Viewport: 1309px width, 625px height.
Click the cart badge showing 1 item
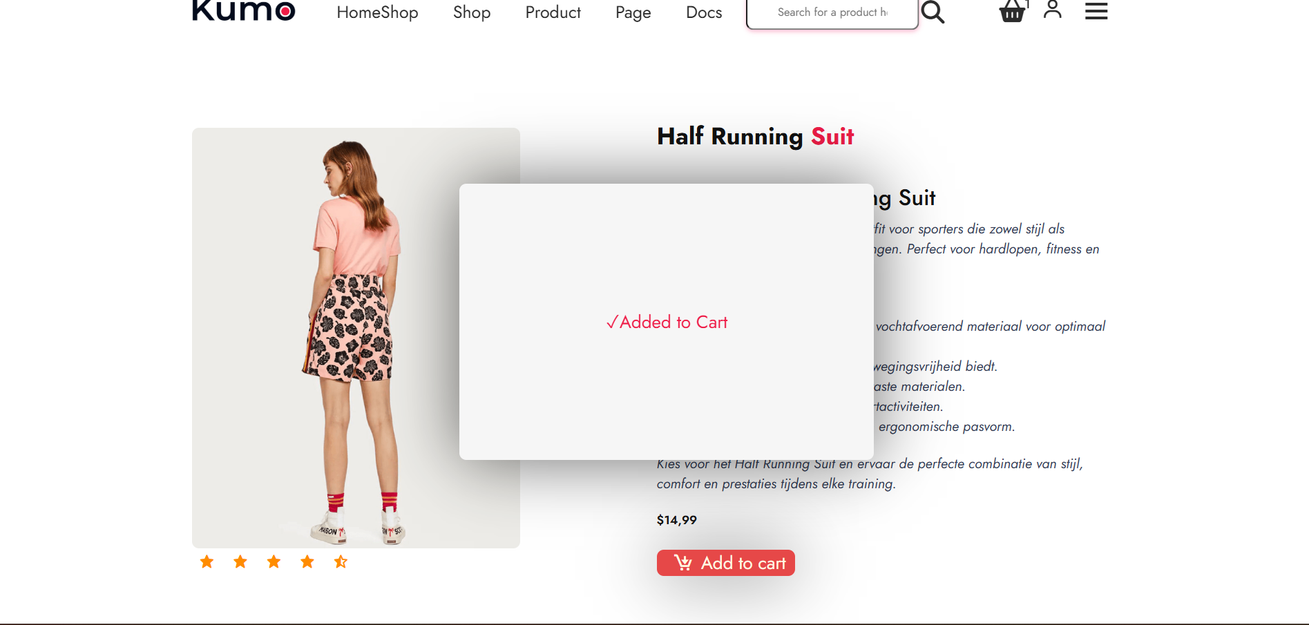click(x=1026, y=3)
